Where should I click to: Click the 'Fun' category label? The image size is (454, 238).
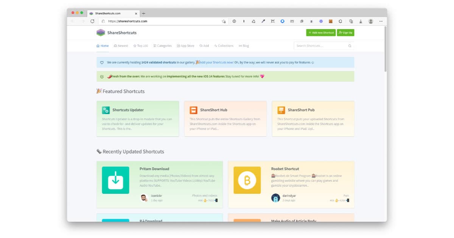point(346,196)
